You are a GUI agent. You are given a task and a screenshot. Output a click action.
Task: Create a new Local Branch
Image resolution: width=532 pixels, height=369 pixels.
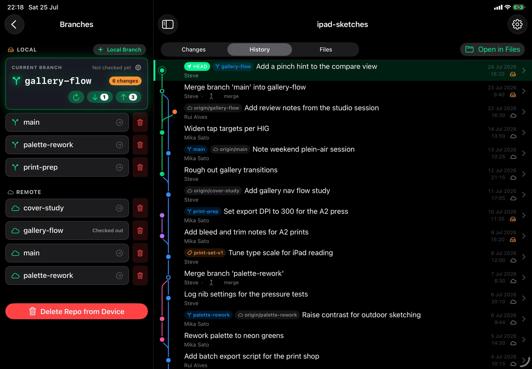(119, 50)
